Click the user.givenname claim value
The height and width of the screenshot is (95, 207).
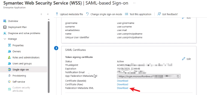click(x=125, y=23)
